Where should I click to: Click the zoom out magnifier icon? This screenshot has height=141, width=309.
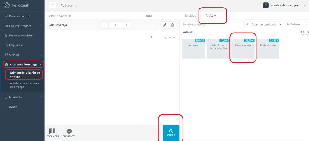303,32
